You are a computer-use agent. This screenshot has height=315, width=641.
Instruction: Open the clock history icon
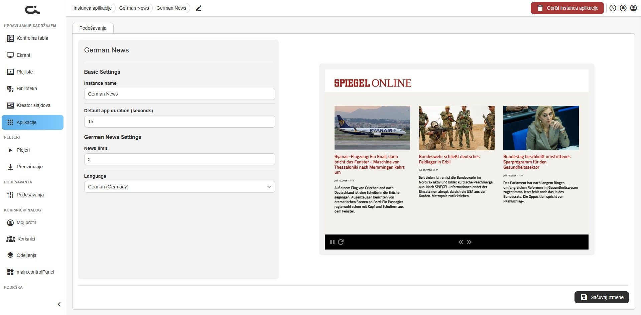(x=613, y=8)
